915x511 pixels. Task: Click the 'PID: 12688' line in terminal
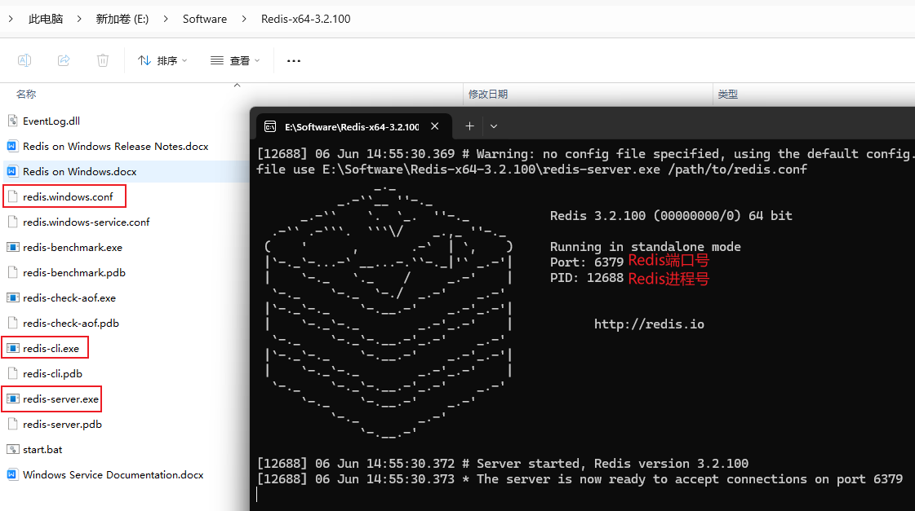586,277
